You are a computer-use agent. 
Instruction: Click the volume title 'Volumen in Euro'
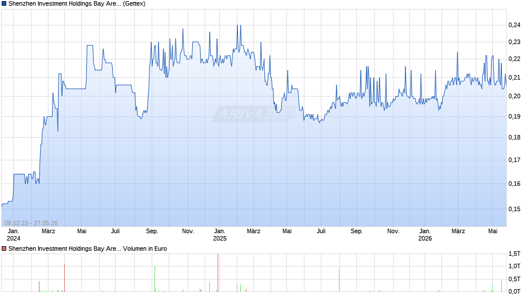(145, 248)
